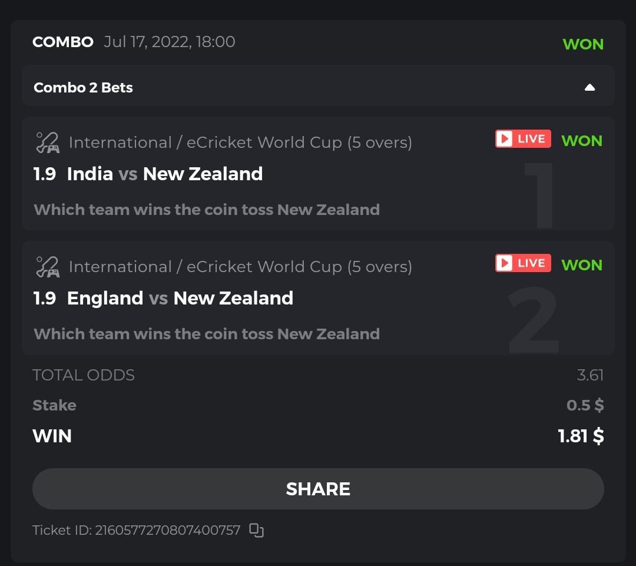
Task: Open the LIVE badge for India vs New Zealand
Action: click(523, 139)
